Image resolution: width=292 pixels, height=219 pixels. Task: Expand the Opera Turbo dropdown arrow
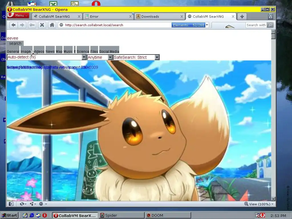(x=46, y=204)
